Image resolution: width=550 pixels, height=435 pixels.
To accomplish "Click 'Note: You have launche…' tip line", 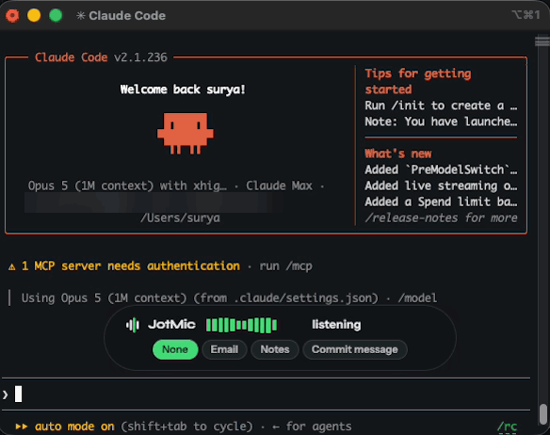I will (x=441, y=121).
